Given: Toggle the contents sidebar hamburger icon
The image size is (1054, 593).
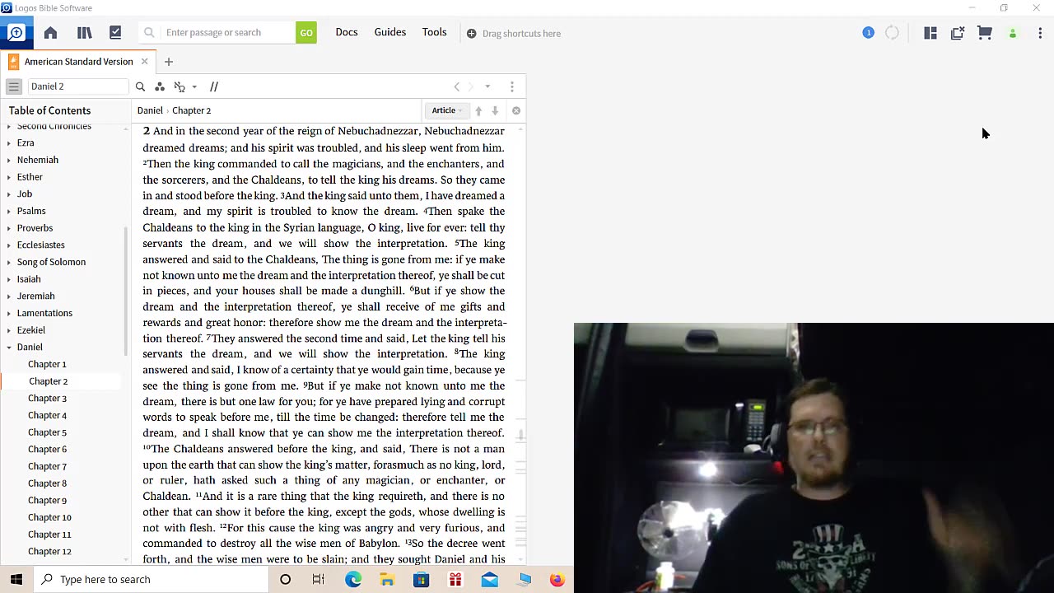Looking at the screenshot, I should tap(14, 86).
